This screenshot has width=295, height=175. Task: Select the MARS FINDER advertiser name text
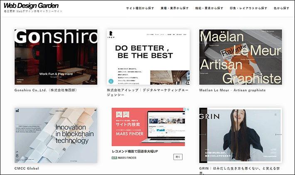(x=127, y=158)
